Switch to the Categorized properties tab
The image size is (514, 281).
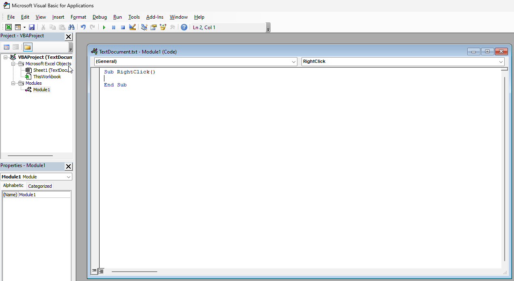coord(40,186)
